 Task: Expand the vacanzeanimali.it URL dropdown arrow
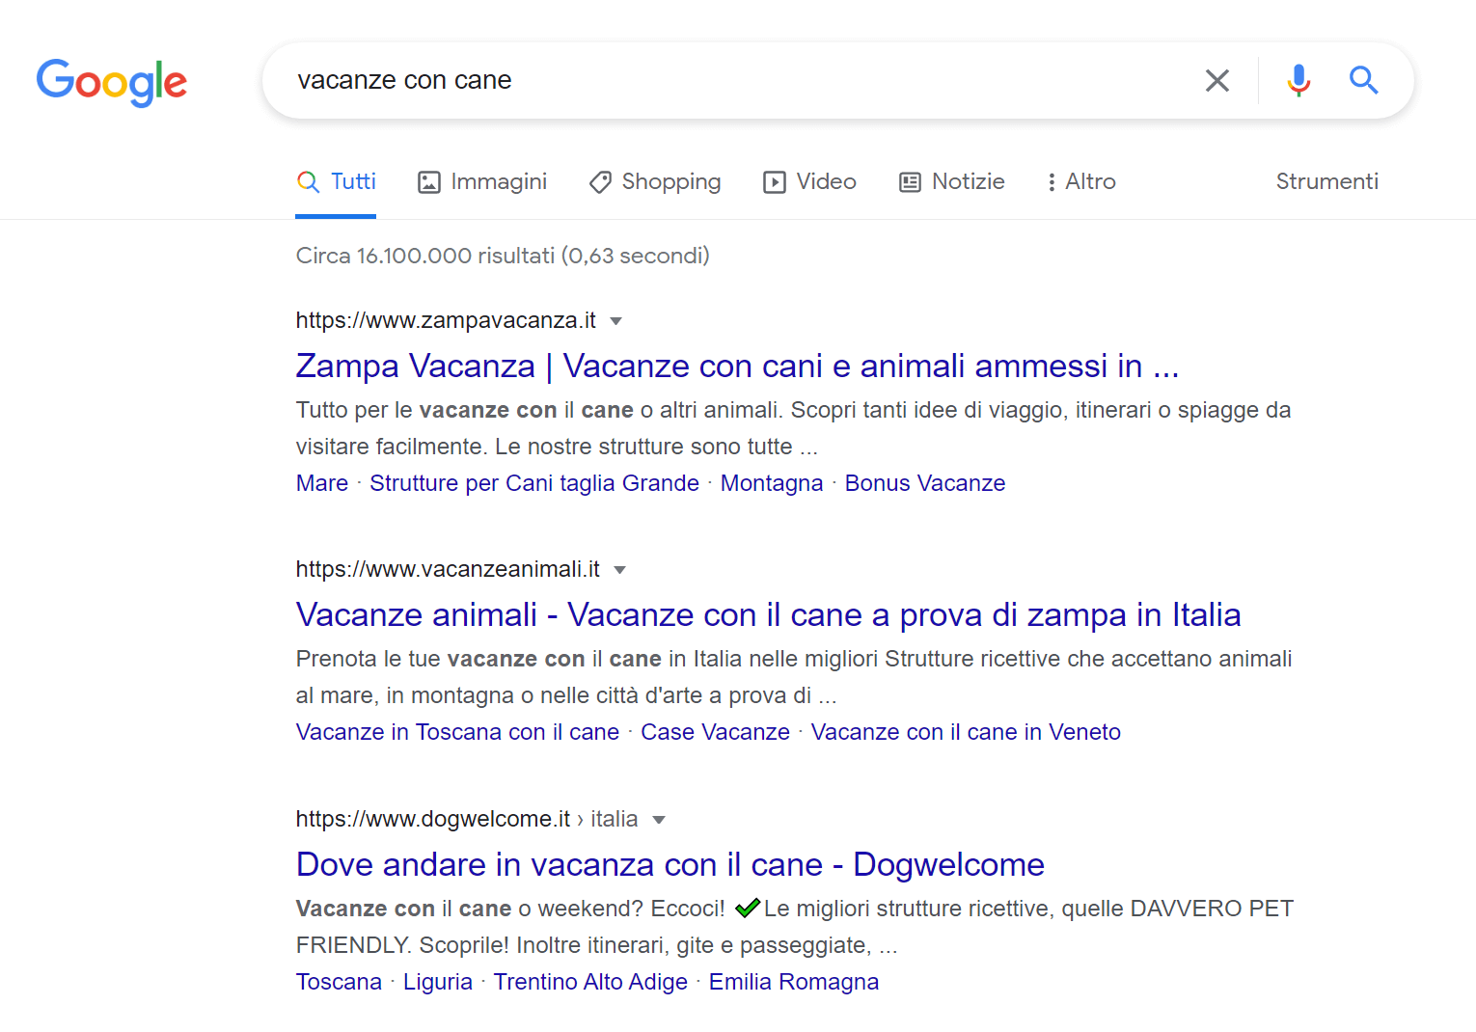[x=620, y=570]
